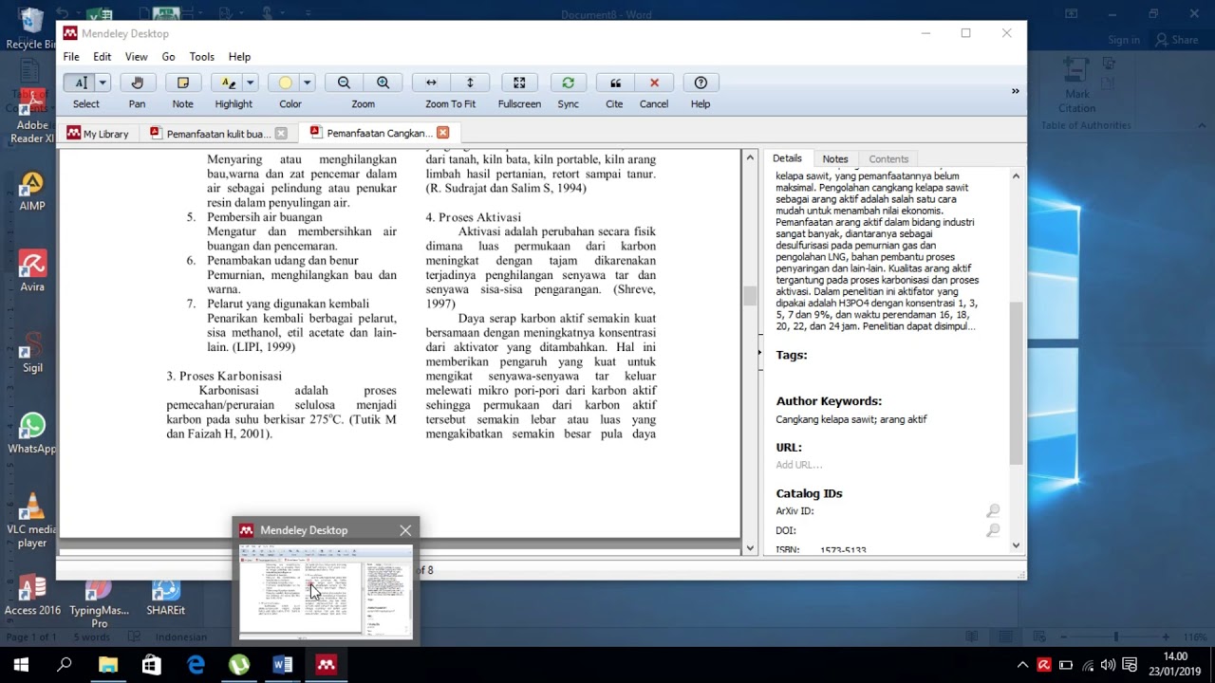Image resolution: width=1215 pixels, height=683 pixels.
Task: Pick the yellow Color swatch
Action: point(284,83)
